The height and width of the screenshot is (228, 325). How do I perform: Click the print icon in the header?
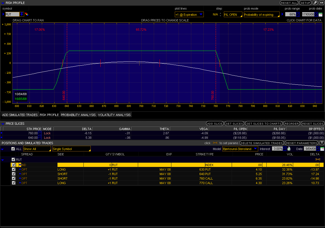[x=321, y=3]
